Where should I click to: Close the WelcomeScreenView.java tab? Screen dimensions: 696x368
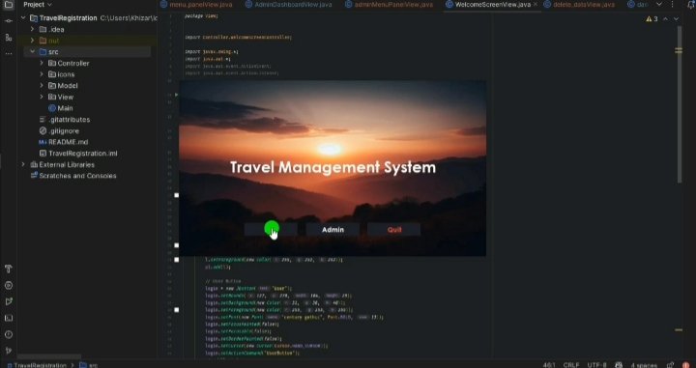(x=535, y=5)
